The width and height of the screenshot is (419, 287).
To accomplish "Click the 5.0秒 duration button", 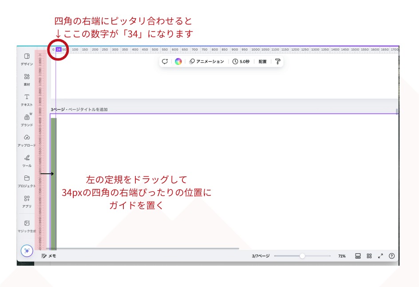I will tap(241, 61).
